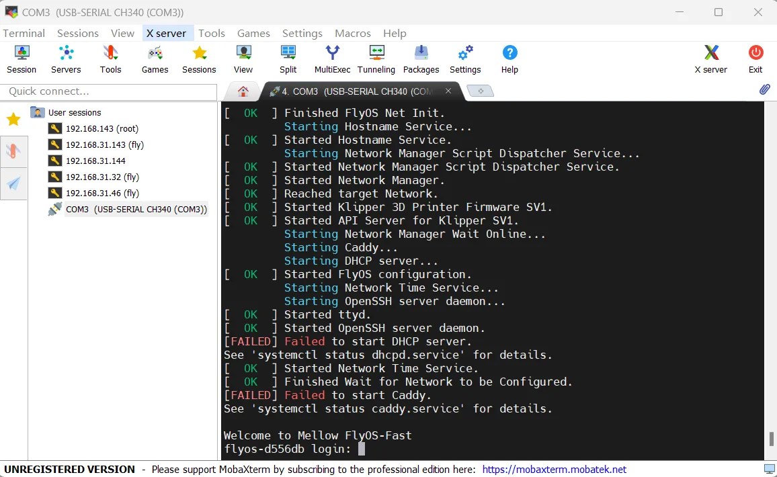Open the mobaxterm.mobatek.net link
This screenshot has width=777, height=477.
tap(554, 469)
